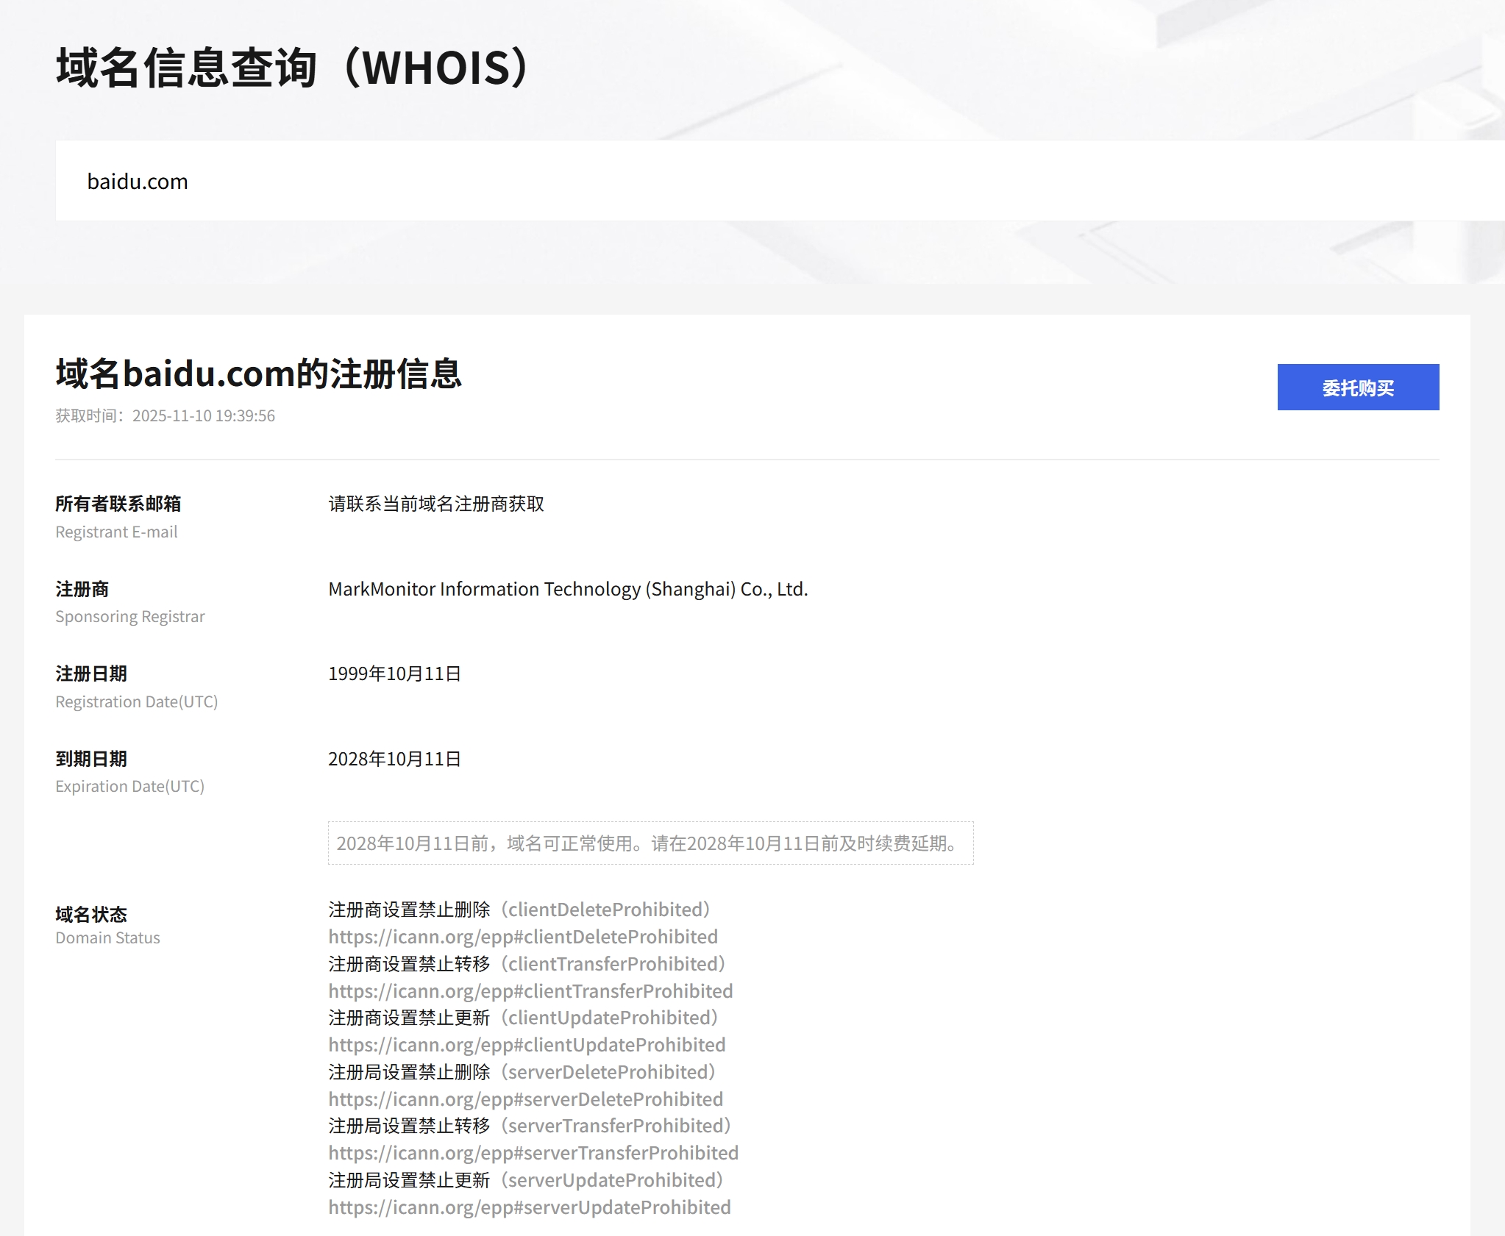Screen dimensions: 1505x1236
Task: Open the clientDeleteProhibited ICANN link
Action: coord(522,937)
